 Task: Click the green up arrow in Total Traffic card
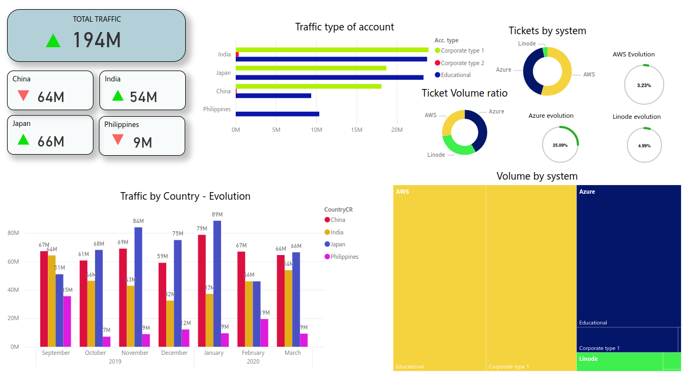(53, 41)
